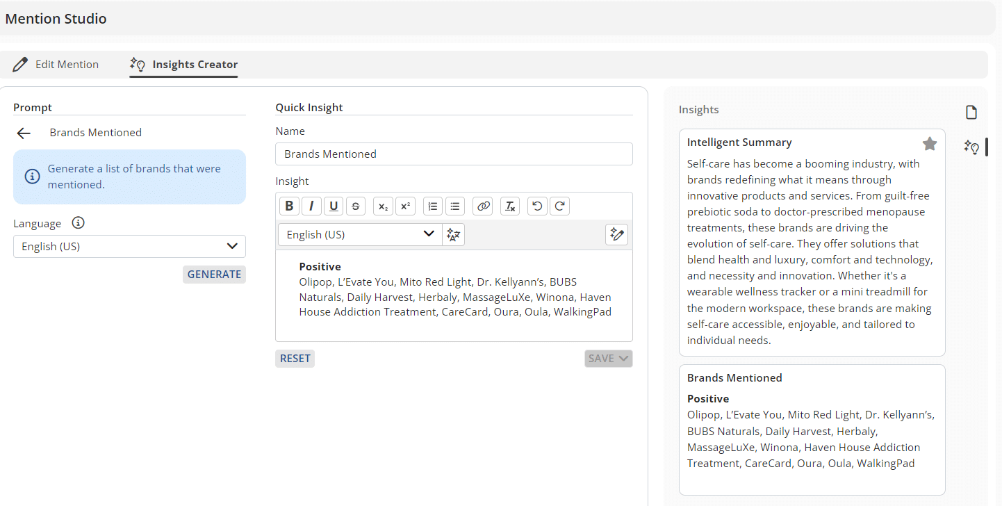Open the SAVE dropdown button
The image size is (1002, 506).
(608, 359)
